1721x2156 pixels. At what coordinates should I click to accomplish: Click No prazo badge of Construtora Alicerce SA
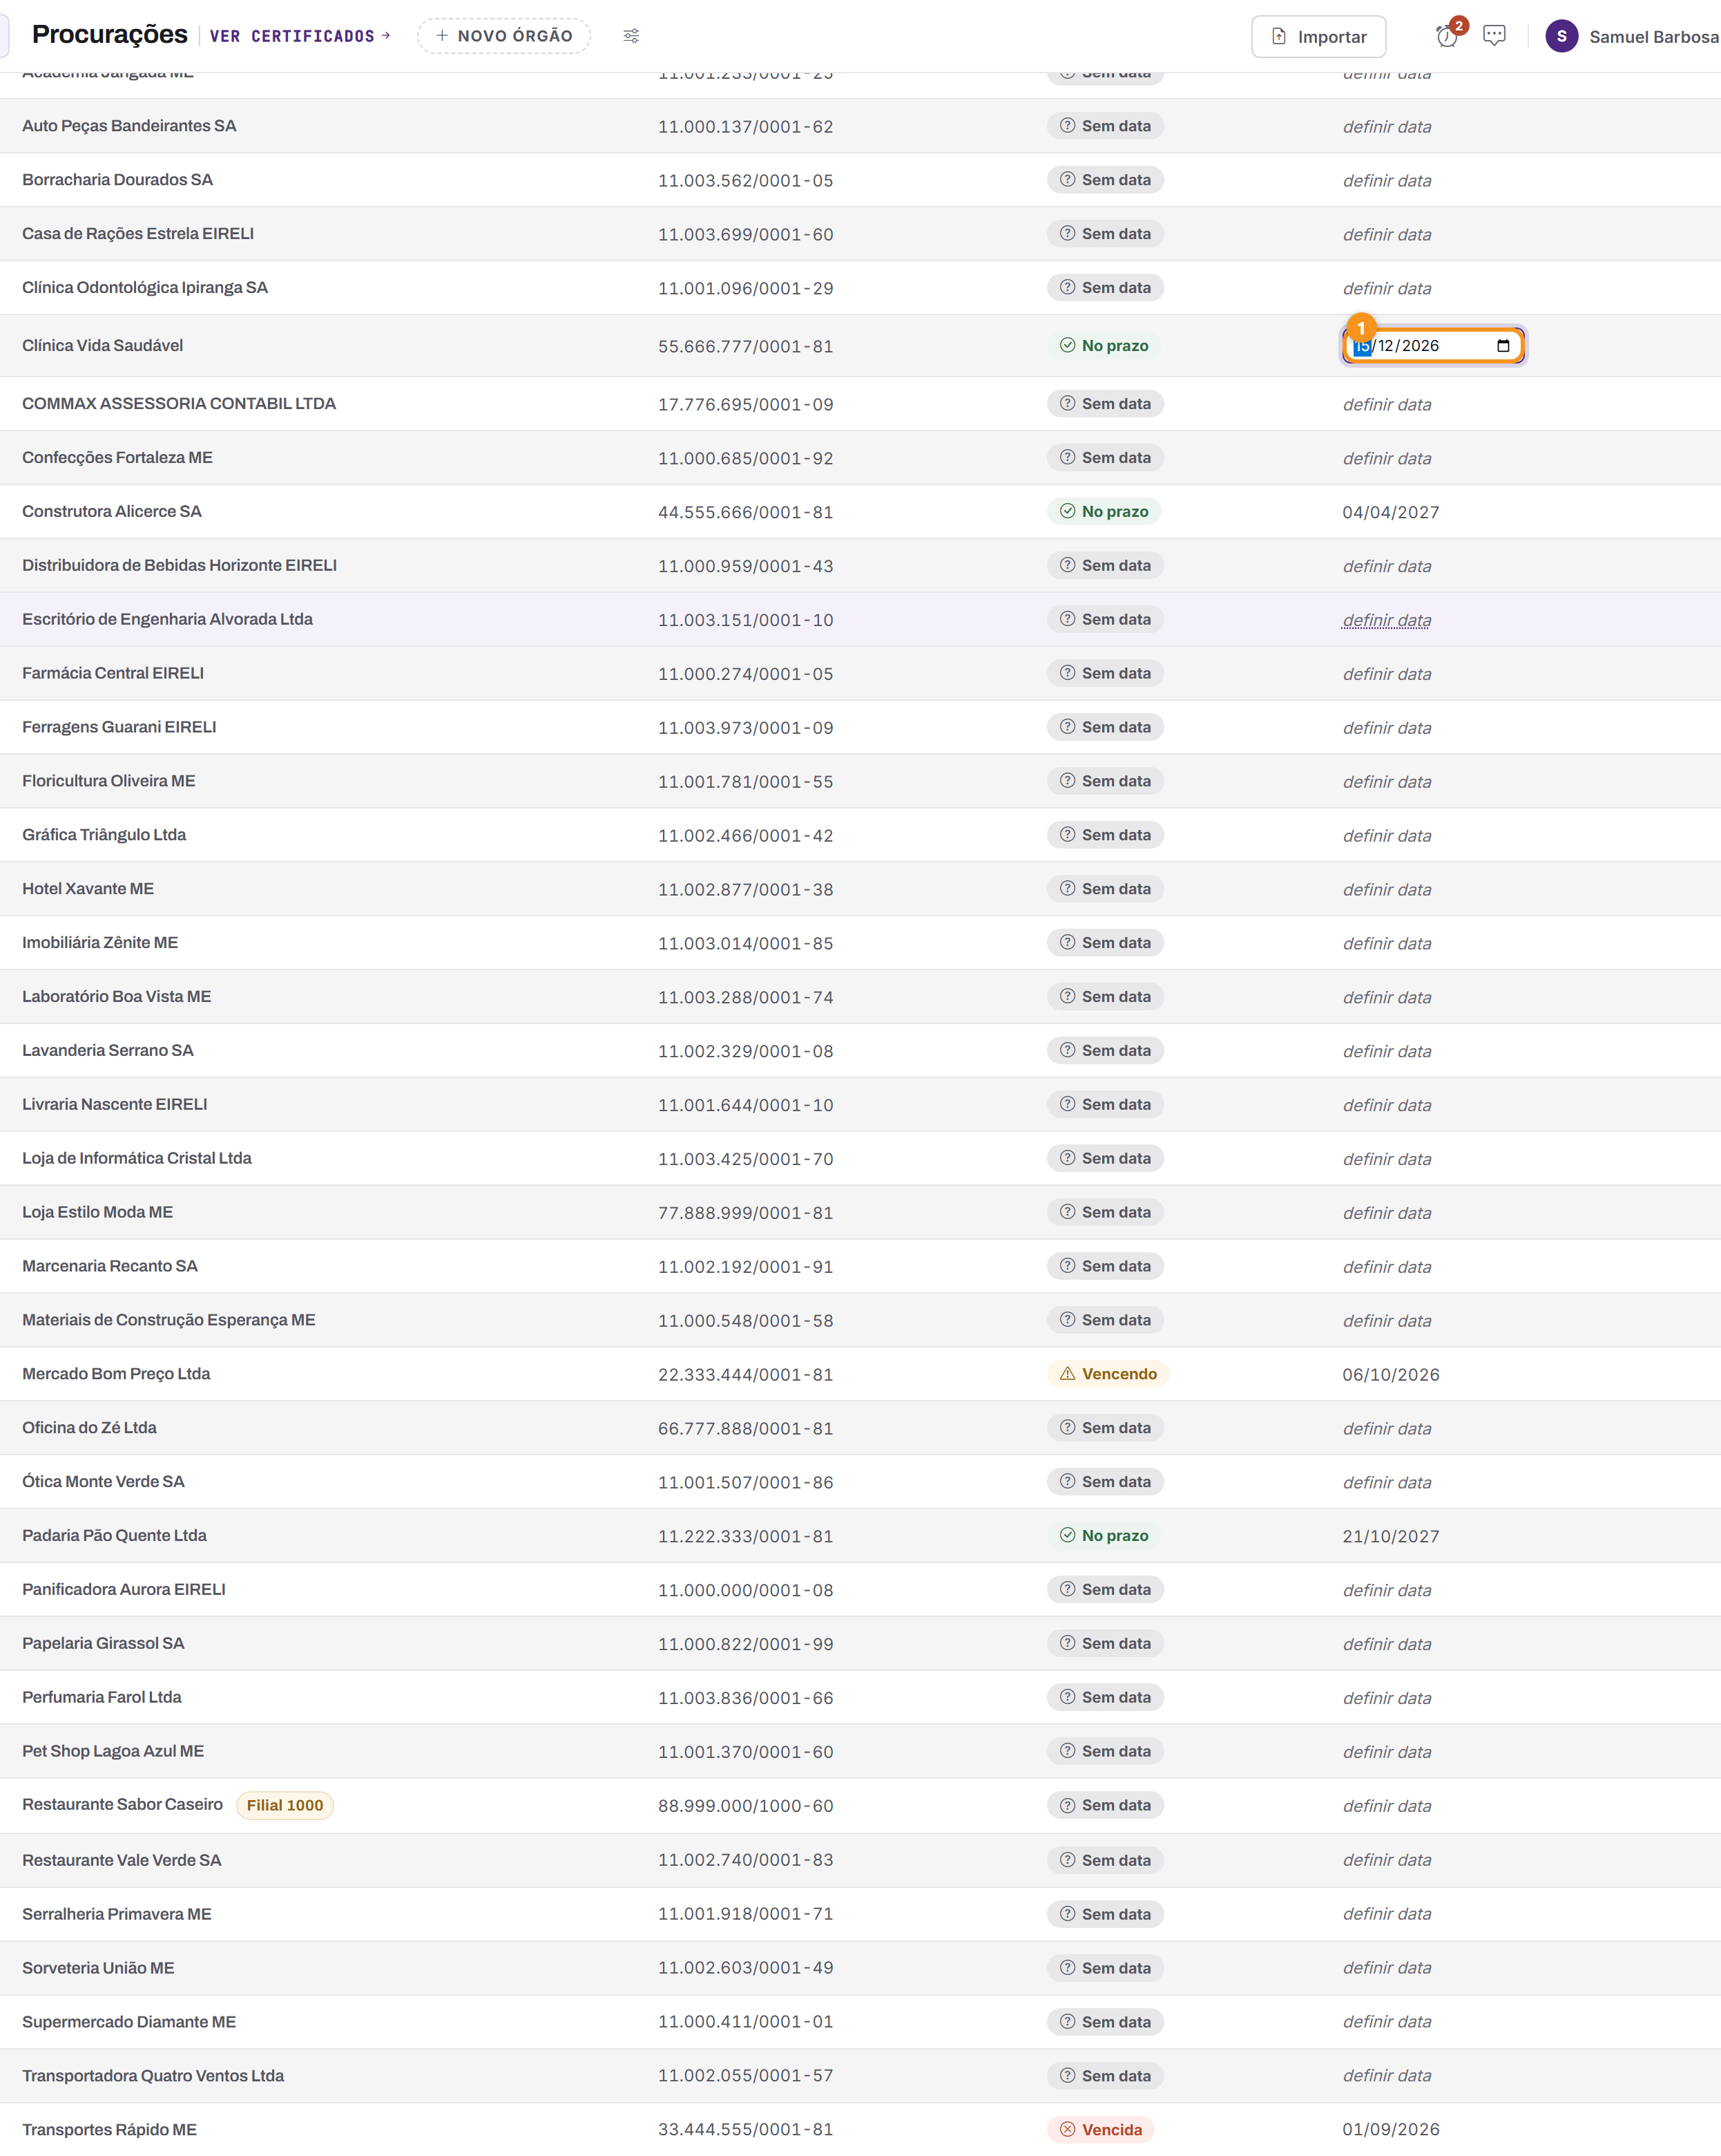coord(1104,512)
